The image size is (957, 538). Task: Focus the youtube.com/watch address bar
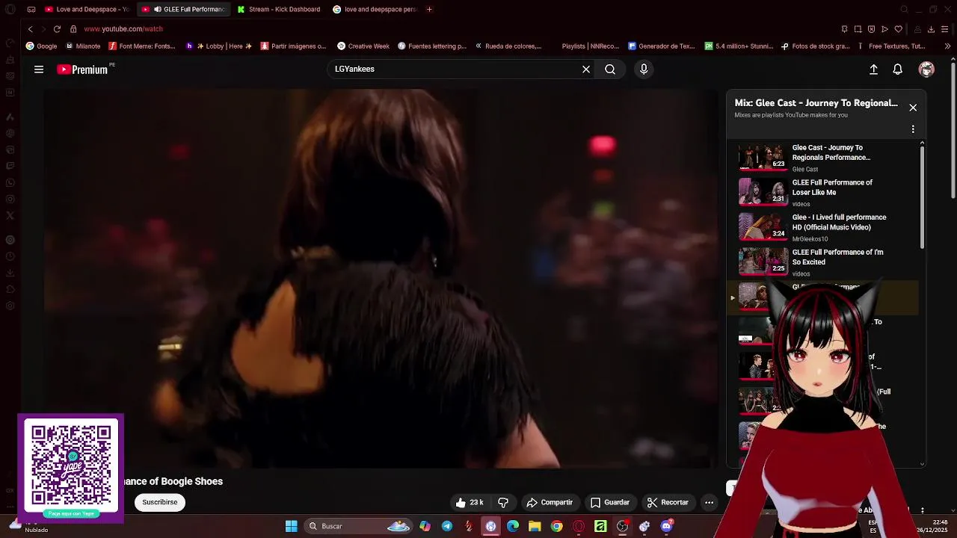click(x=123, y=29)
